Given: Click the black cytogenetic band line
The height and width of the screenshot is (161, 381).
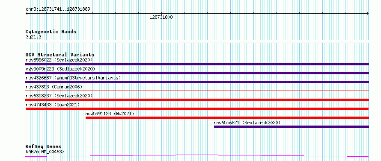Looking at the screenshot, I should click(197, 41).
